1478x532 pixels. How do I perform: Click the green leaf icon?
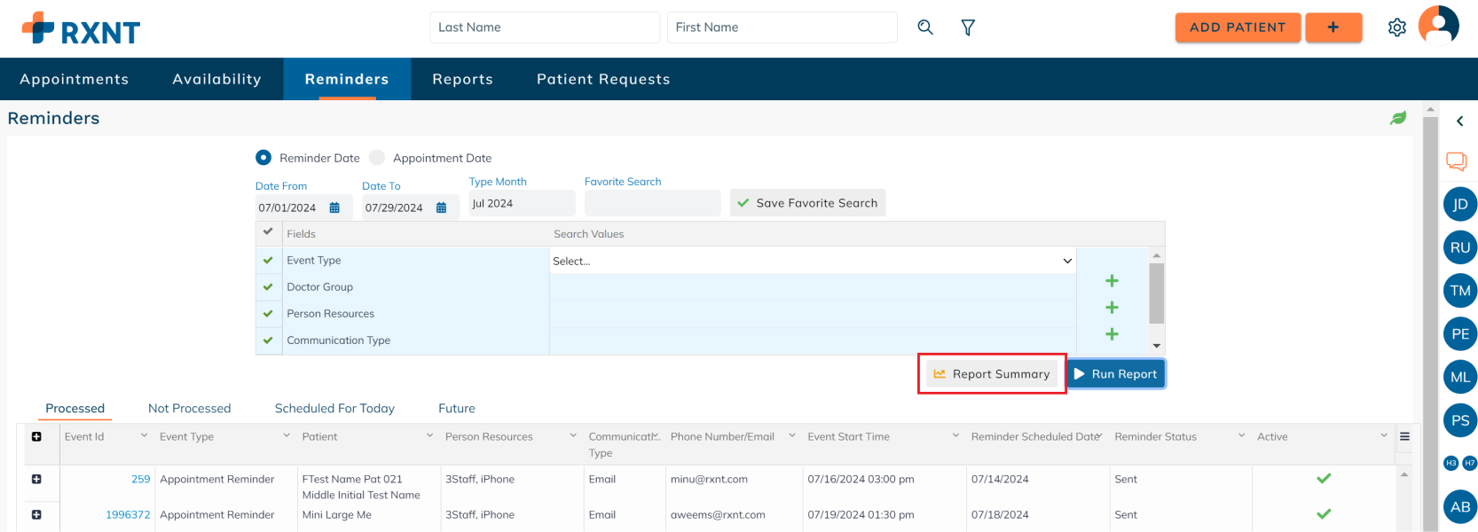click(x=1398, y=118)
